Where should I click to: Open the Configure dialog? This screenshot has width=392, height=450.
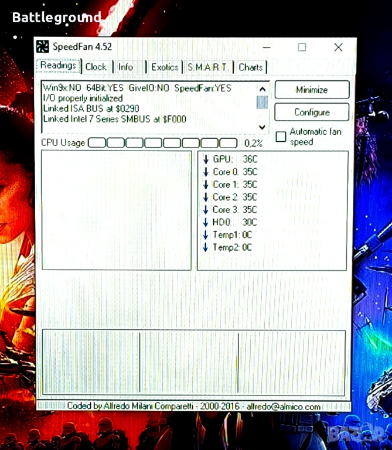(x=312, y=112)
